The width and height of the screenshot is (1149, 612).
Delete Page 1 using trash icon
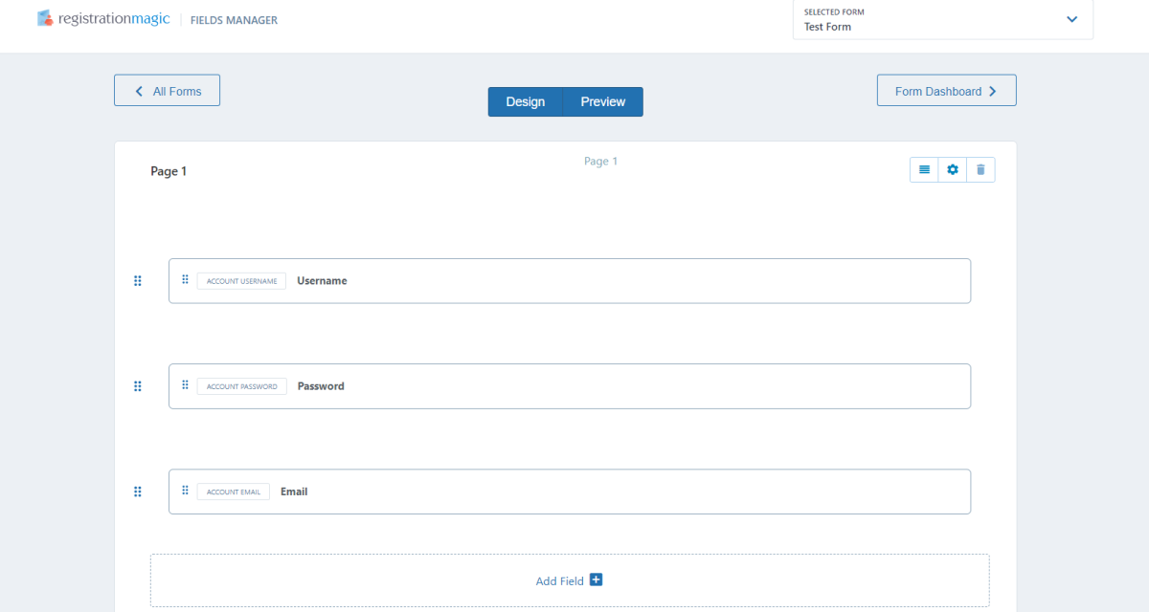click(x=980, y=170)
